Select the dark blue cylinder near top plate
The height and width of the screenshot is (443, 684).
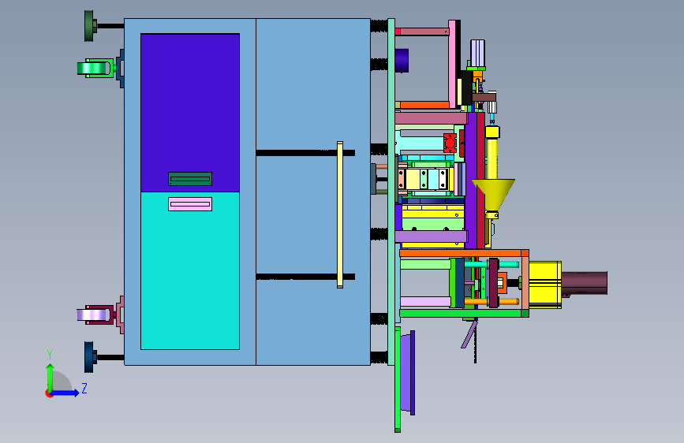402,61
